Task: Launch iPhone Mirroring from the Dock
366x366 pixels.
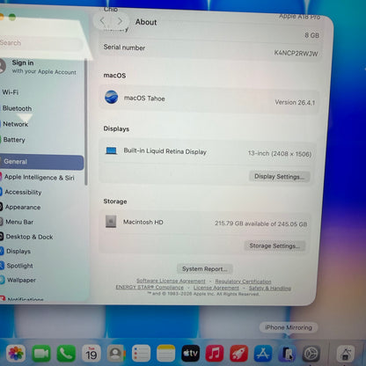Action: click(x=287, y=354)
